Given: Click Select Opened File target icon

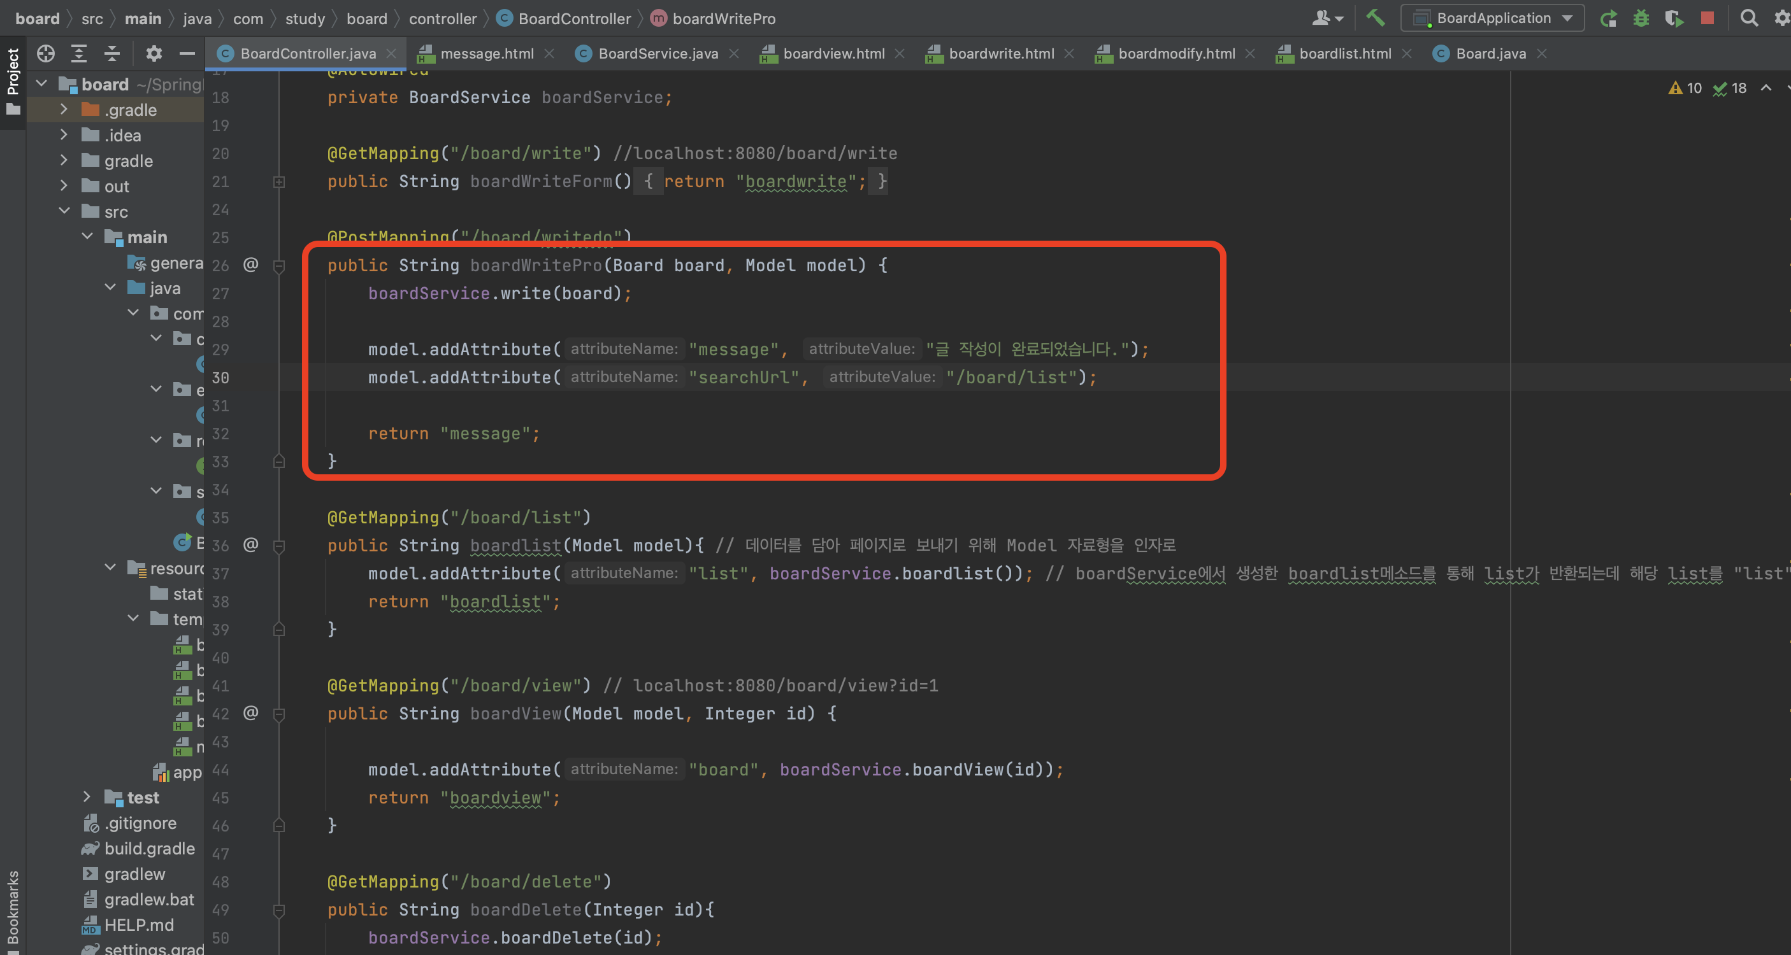Looking at the screenshot, I should tap(46, 53).
